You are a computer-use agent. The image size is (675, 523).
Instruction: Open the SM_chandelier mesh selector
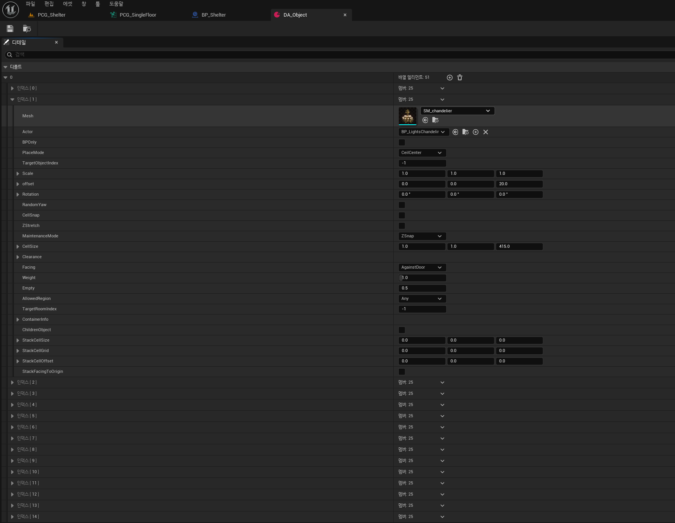(x=457, y=111)
